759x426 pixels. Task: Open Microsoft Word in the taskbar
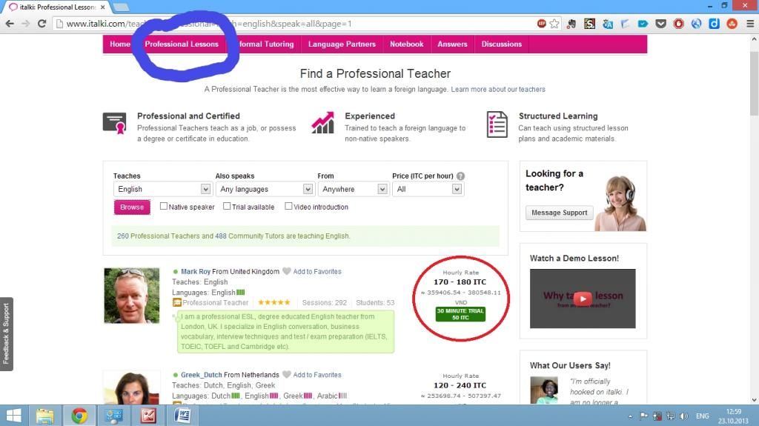click(x=183, y=416)
